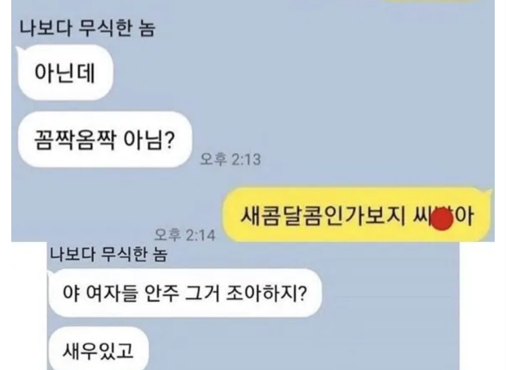
Task: Click the final '아' after the red dot
Action: tap(465, 216)
